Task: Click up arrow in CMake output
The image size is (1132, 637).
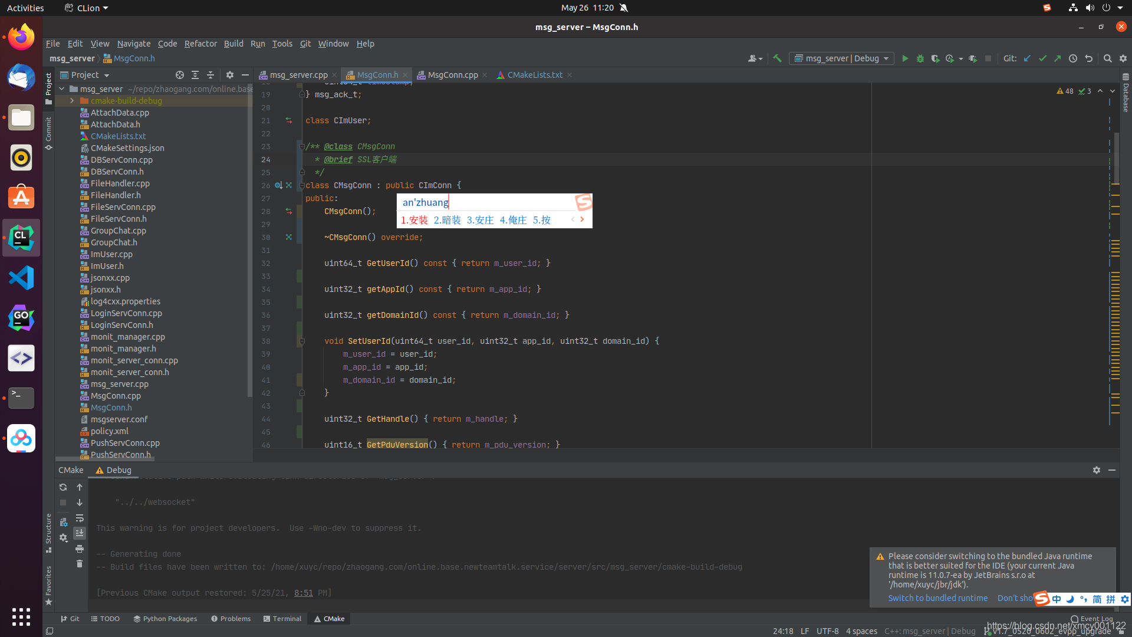Action: [x=80, y=487]
